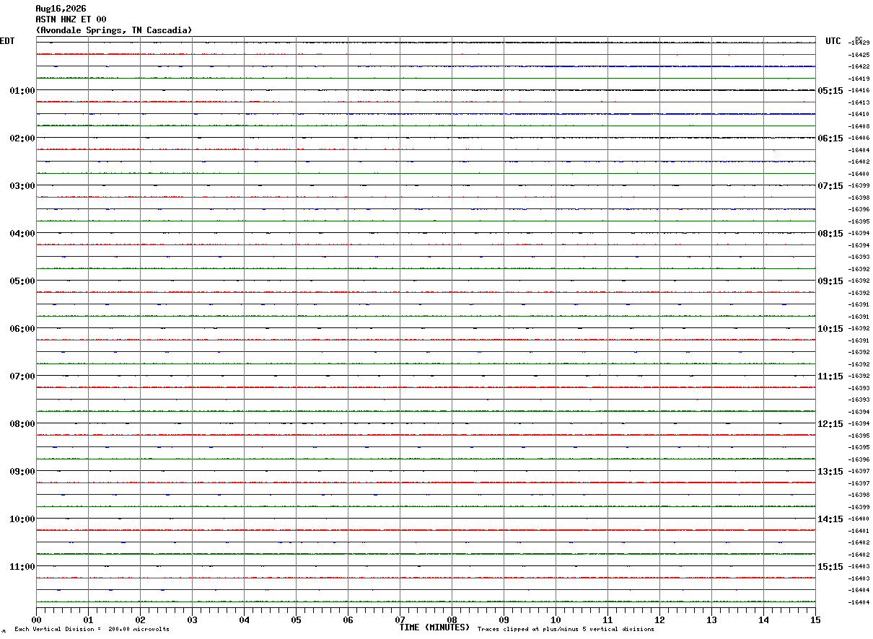Click the TIME (MINUTES) axis title

434,627
